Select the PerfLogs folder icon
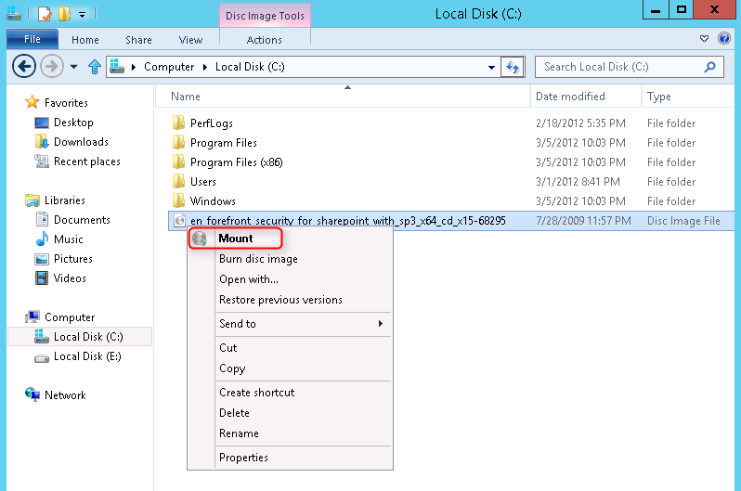 click(x=178, y=123)
